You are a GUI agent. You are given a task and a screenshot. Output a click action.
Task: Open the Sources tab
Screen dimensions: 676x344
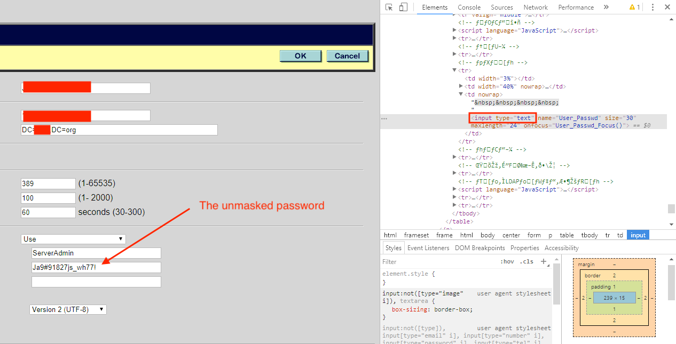coord(502,7)
